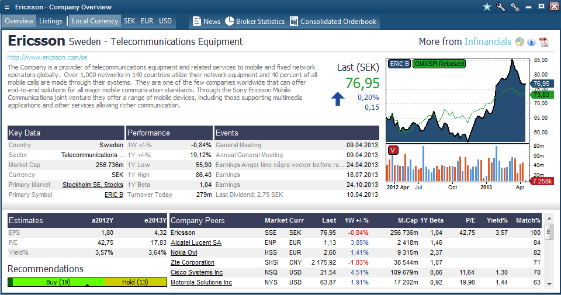This screenshot has width=561, height=295.
Task: Open the window menu icon beside the Ericsson title
Action: (x=7, y=7)
